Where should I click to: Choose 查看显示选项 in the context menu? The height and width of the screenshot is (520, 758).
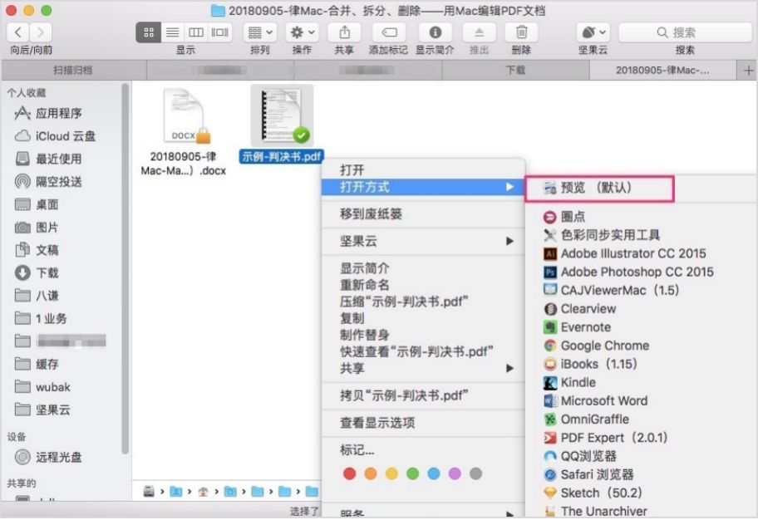pyautogui.click(x=423, y=423)
